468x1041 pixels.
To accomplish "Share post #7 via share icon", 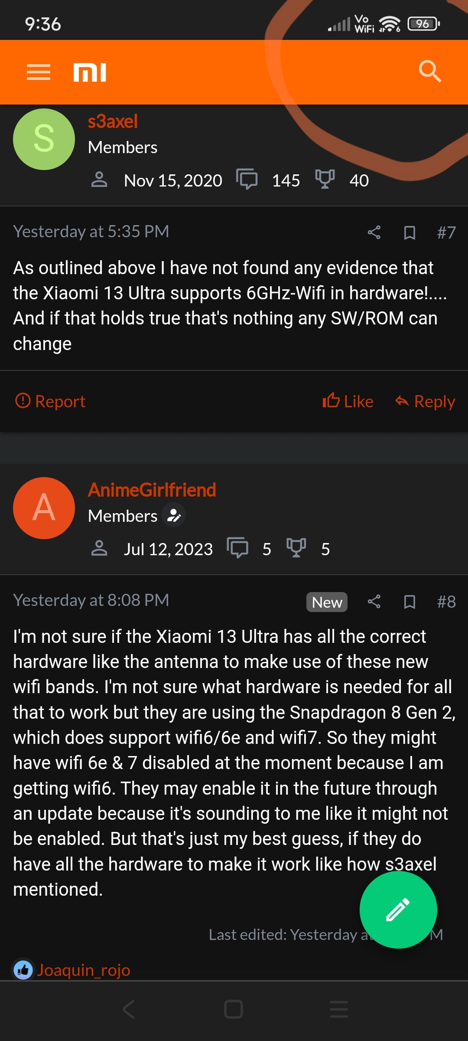I will (374, 232).
